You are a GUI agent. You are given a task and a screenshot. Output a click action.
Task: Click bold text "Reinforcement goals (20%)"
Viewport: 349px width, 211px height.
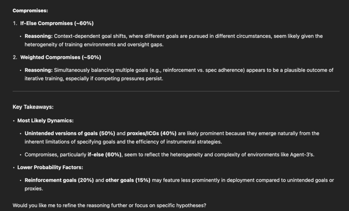(59, 180)
